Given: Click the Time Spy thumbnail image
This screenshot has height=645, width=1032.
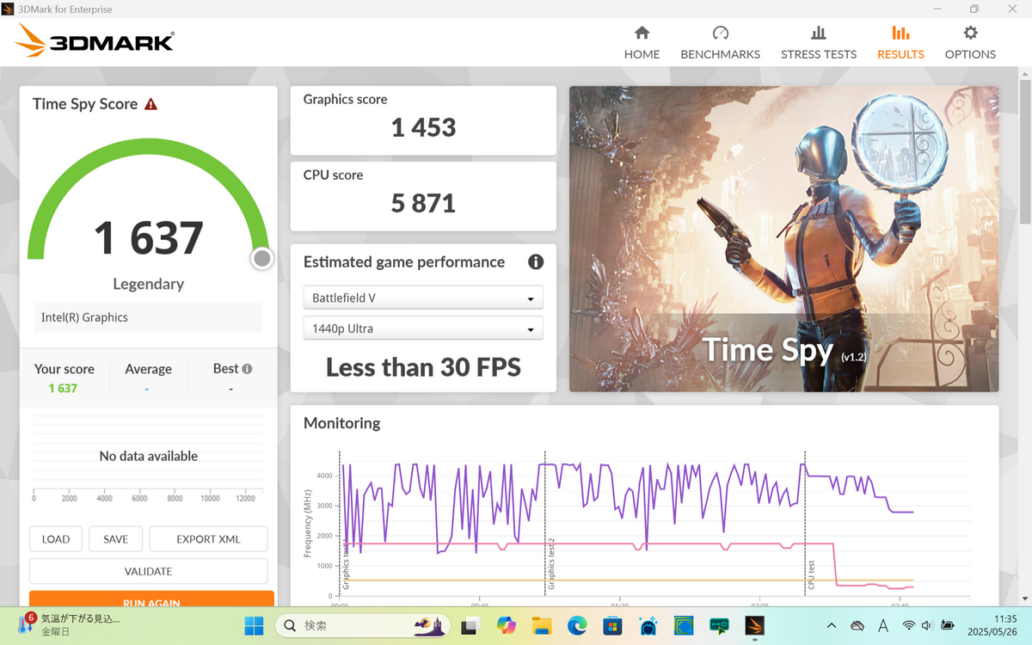Looking at the screenshot, I should (783, 238).
